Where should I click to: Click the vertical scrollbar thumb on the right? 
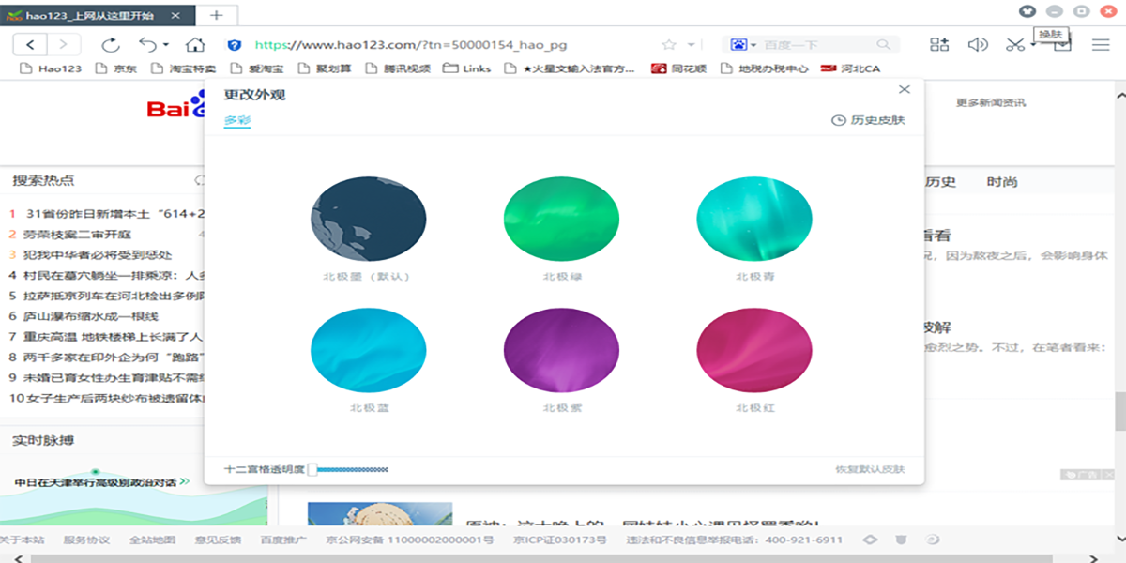[1119, 410]
